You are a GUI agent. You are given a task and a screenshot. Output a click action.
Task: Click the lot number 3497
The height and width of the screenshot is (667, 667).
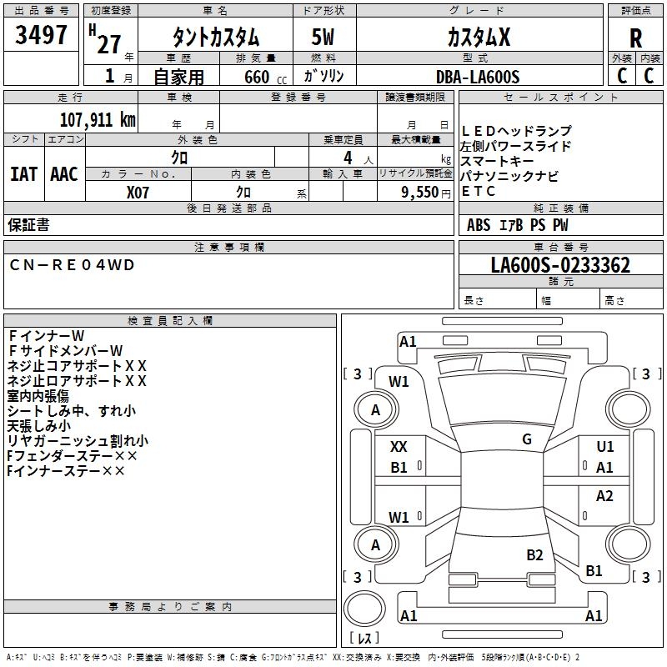point(42,36)
